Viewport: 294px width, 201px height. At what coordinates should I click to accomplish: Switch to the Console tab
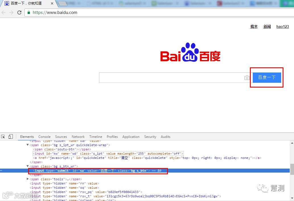point(44,137)
